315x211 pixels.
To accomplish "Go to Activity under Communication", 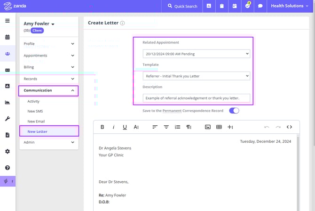I will click(x=33, y=101).
